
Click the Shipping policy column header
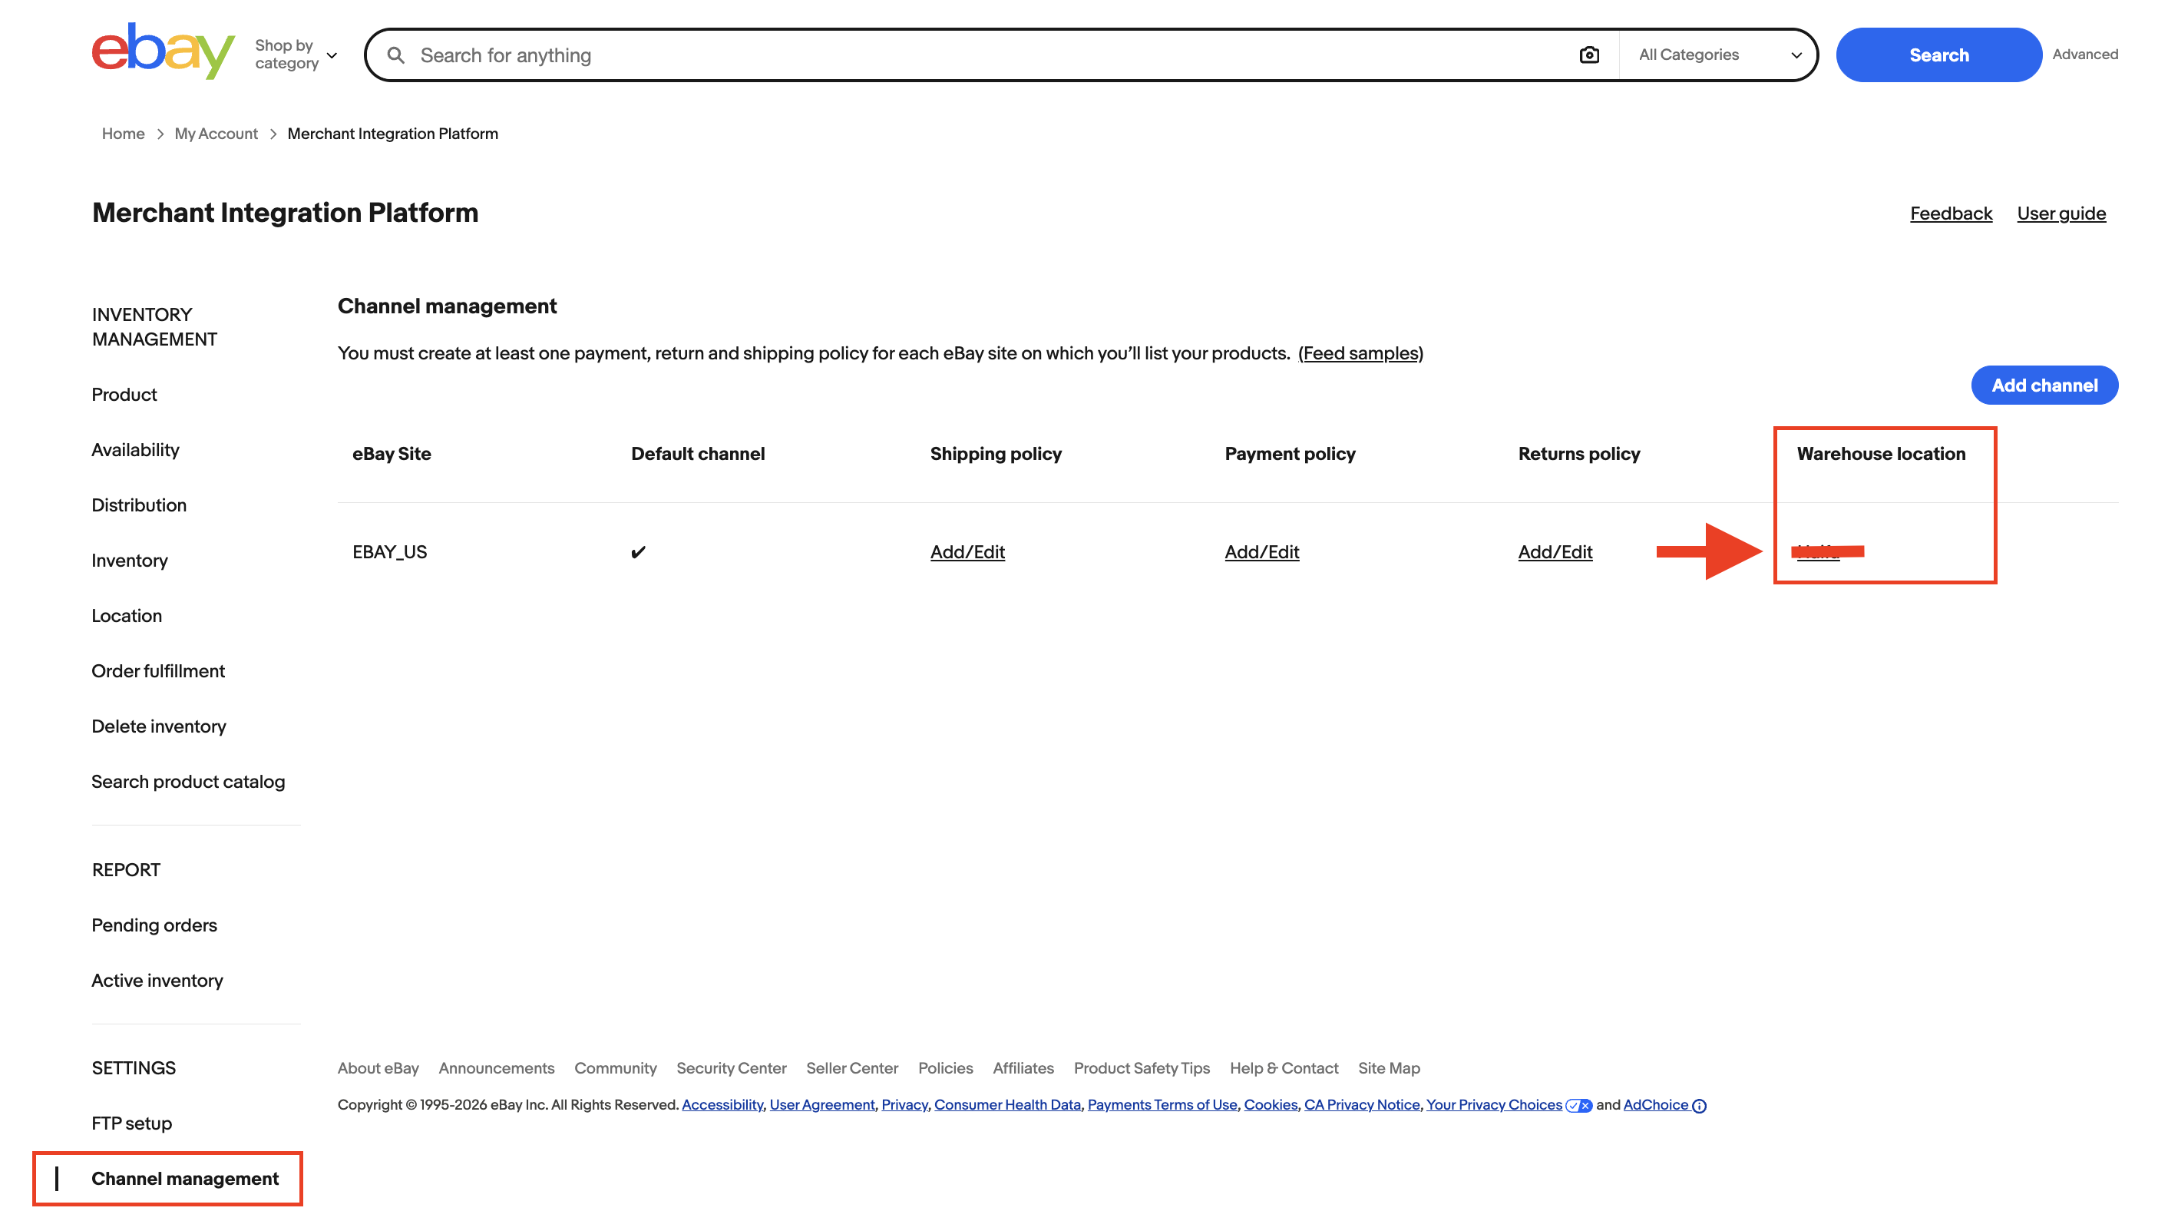996,454
